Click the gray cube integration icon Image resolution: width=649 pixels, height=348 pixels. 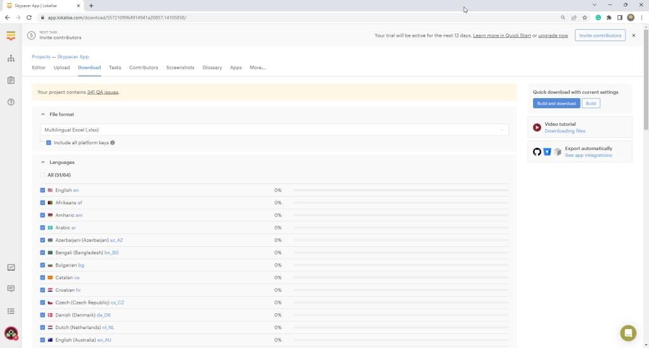point(558,152)
